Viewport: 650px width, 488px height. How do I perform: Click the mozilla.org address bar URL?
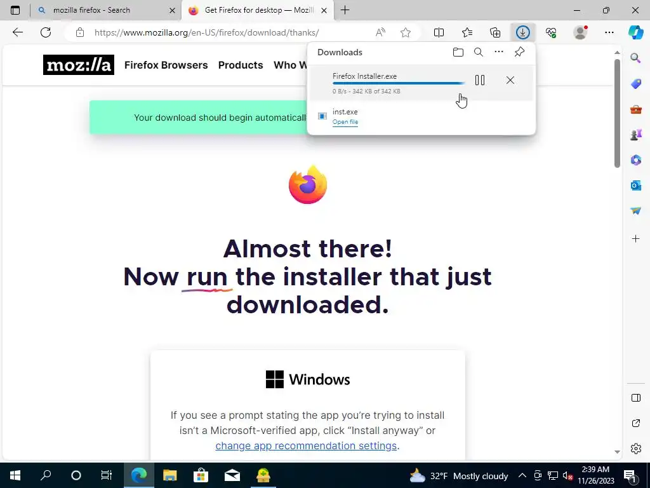tap(206, 32)
